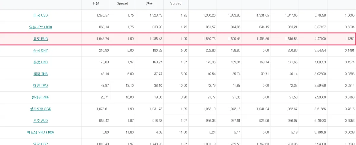Open the 싱가포르 SGD currency link

[41, 109]
